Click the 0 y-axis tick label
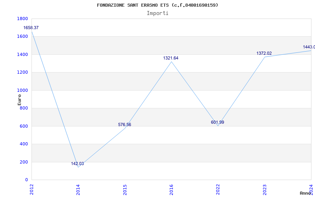 point(26,180)
